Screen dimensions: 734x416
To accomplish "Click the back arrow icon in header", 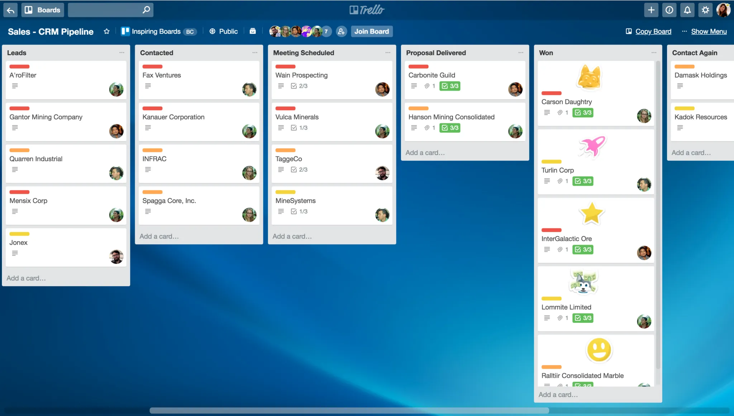I will coord(10,10).
